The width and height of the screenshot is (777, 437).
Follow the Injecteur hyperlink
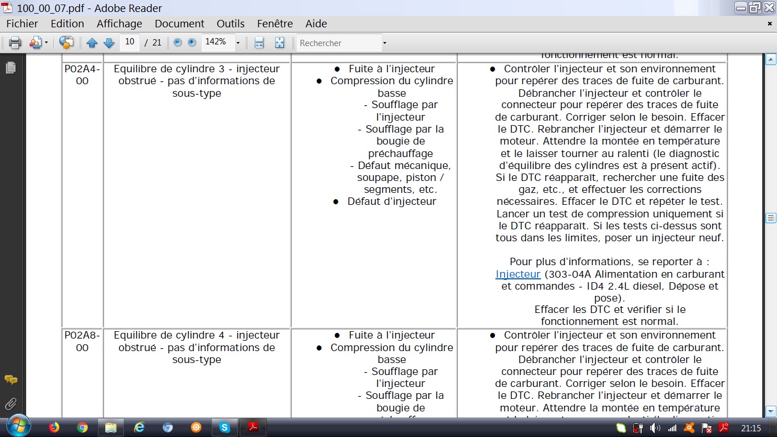pyautogui.click(x=518, y=274)
